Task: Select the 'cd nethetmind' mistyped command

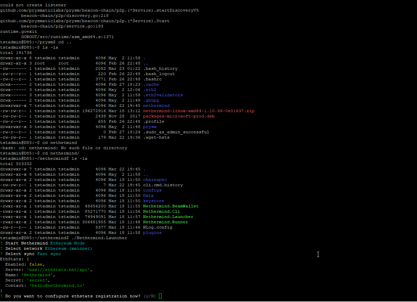Action: click(x=60, y=143)
